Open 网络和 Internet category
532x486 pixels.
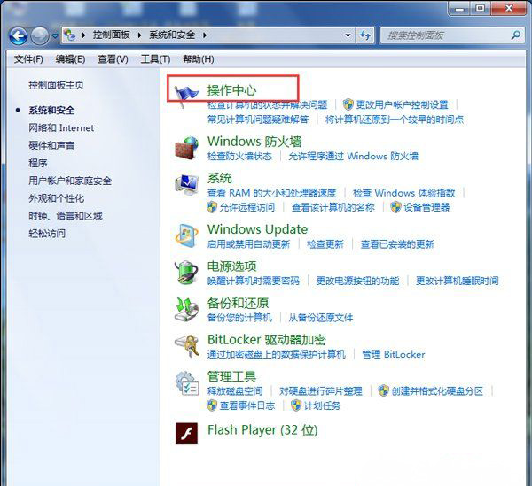[61, 128]
